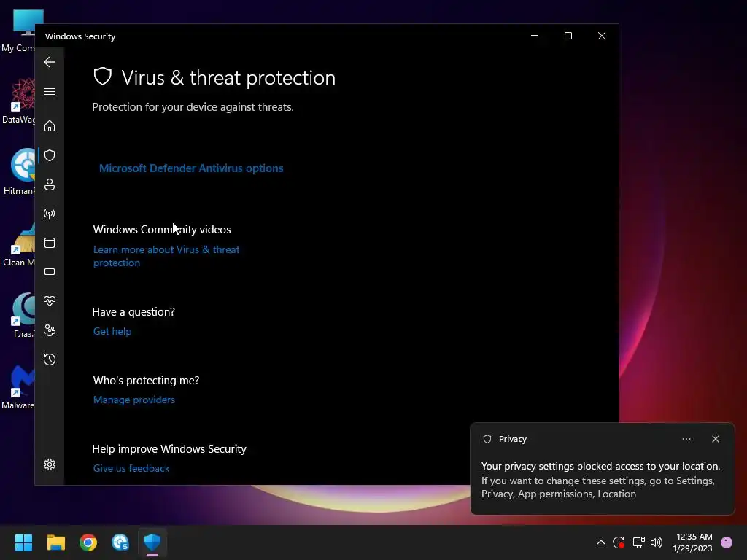This screenshot has width=747, height=560.
Task: Open Firewall & network protection icon
Action: pyautogui.click(x=50, y=214)
